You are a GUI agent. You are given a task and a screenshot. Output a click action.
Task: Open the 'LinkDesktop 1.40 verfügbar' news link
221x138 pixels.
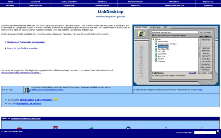pos(29,104)
